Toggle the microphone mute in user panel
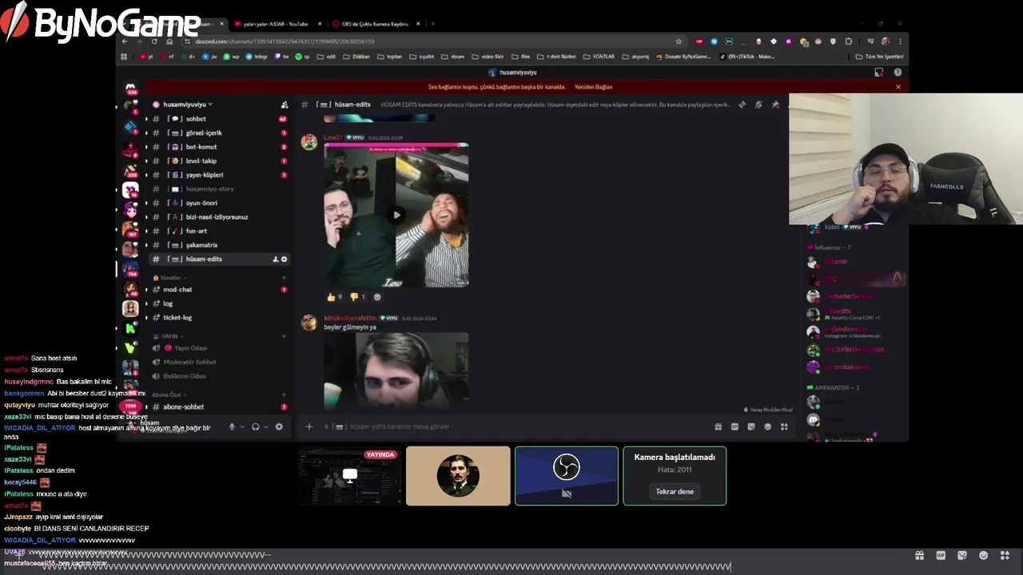 (232, 426)
